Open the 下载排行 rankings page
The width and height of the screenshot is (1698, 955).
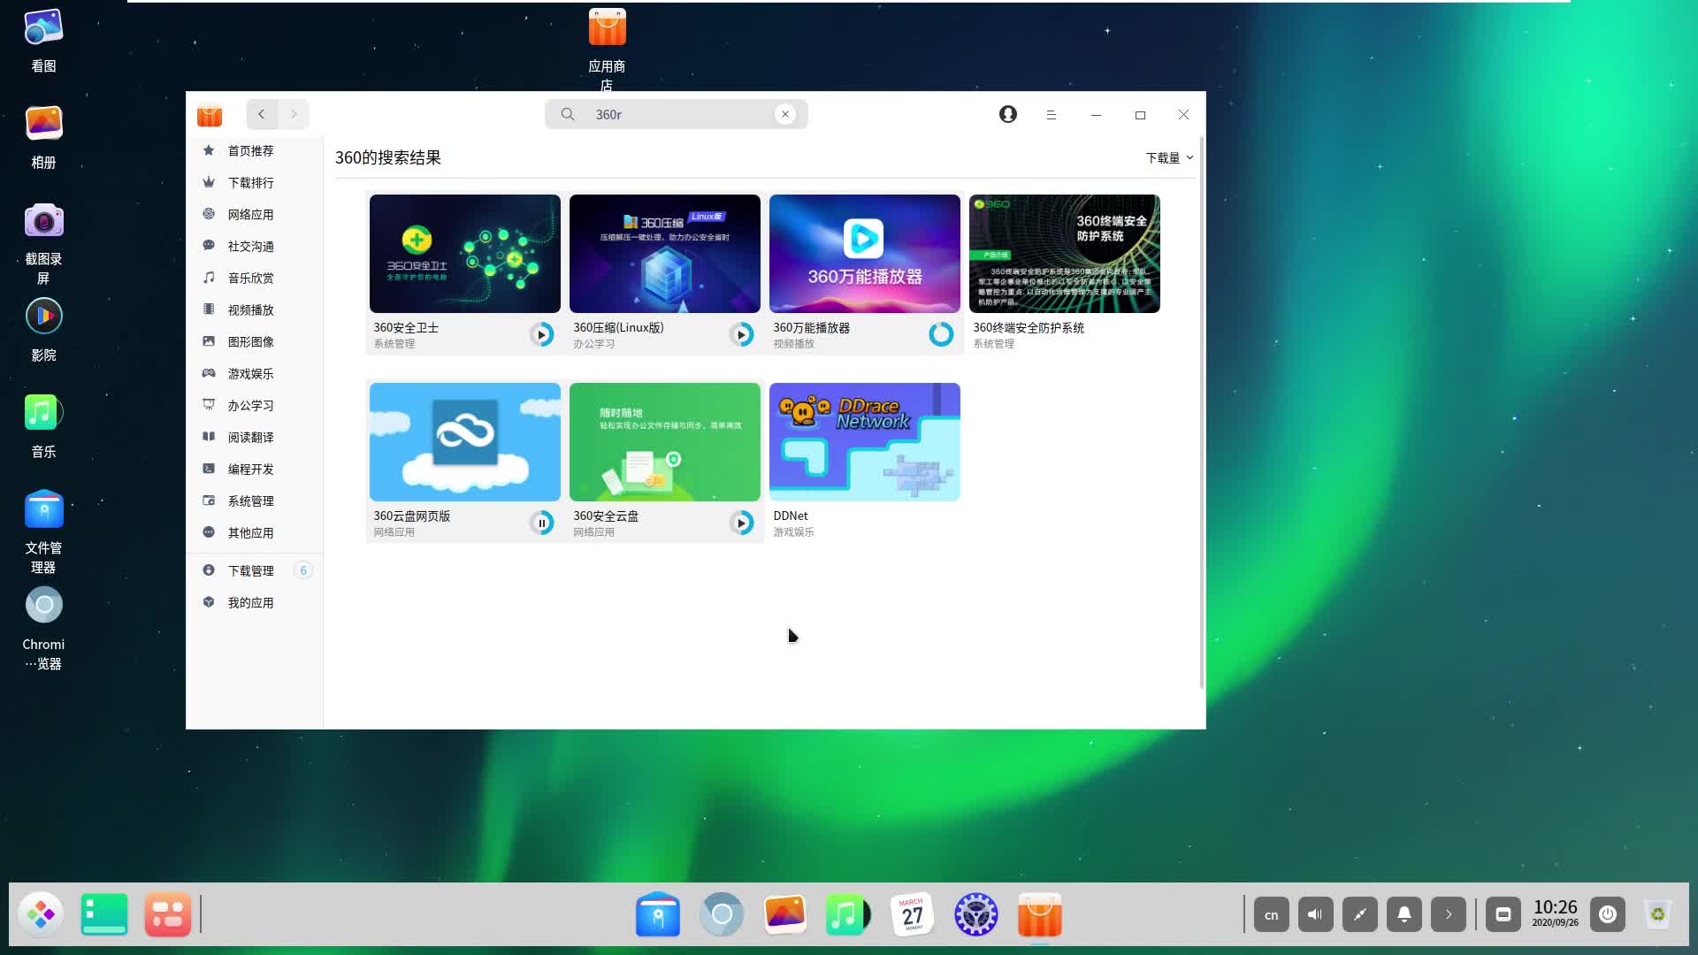click(x=249, y=182)
